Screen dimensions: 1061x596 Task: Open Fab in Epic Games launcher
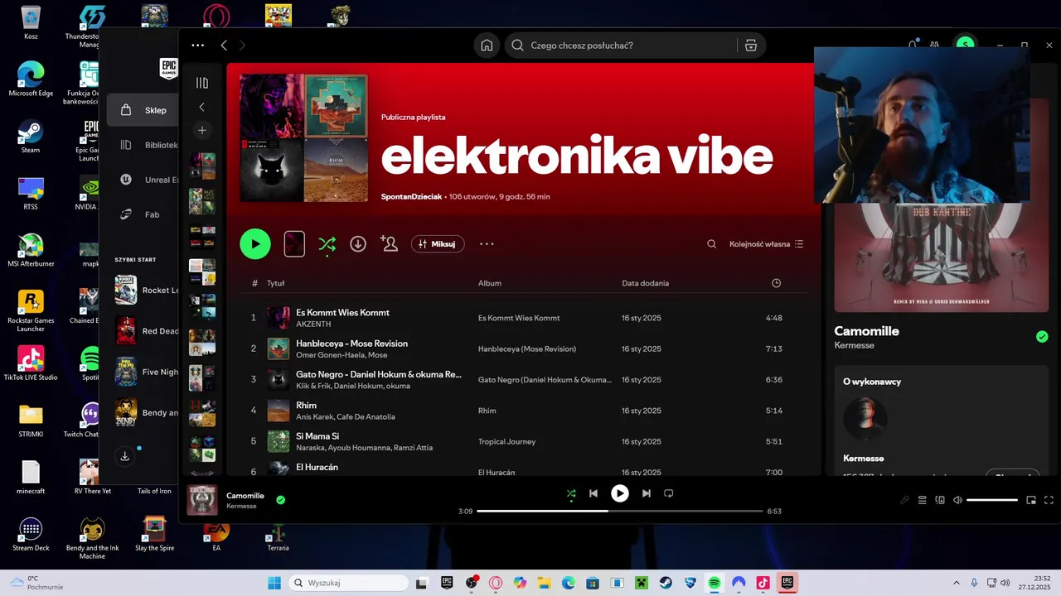tap(141, 214)
